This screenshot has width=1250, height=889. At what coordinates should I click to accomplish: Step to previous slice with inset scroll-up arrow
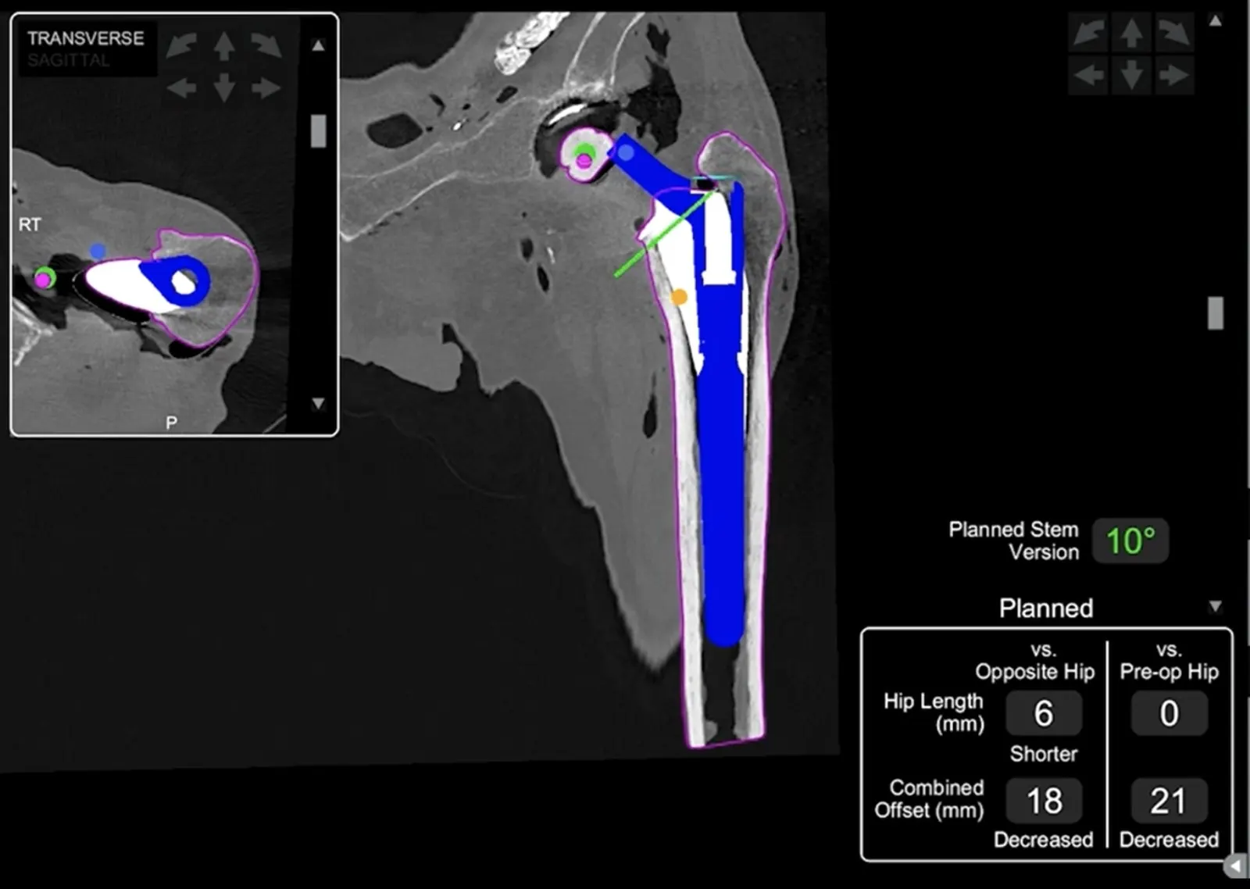[x=318, y=45]
